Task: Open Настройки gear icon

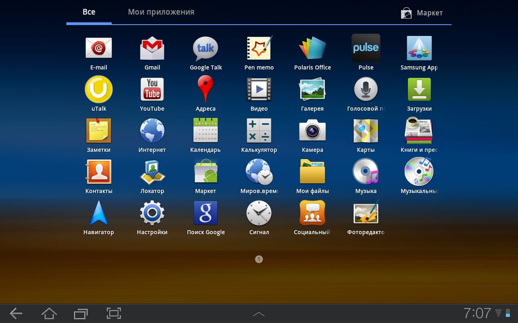Action: (152, 213)
